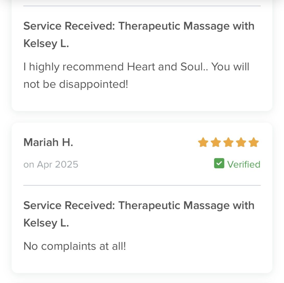
Task: Click the "I highly recommend" opening words
Action: tap(74, 67)
